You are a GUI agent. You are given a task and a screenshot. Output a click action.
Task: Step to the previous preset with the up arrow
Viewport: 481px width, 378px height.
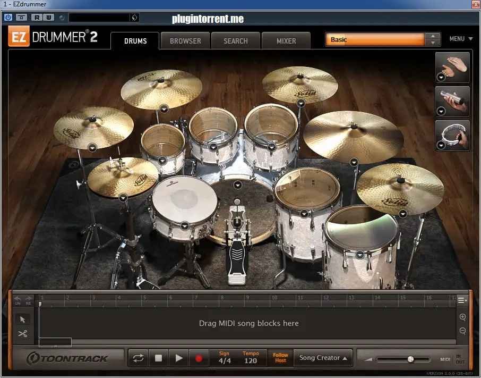coord(433,36)
